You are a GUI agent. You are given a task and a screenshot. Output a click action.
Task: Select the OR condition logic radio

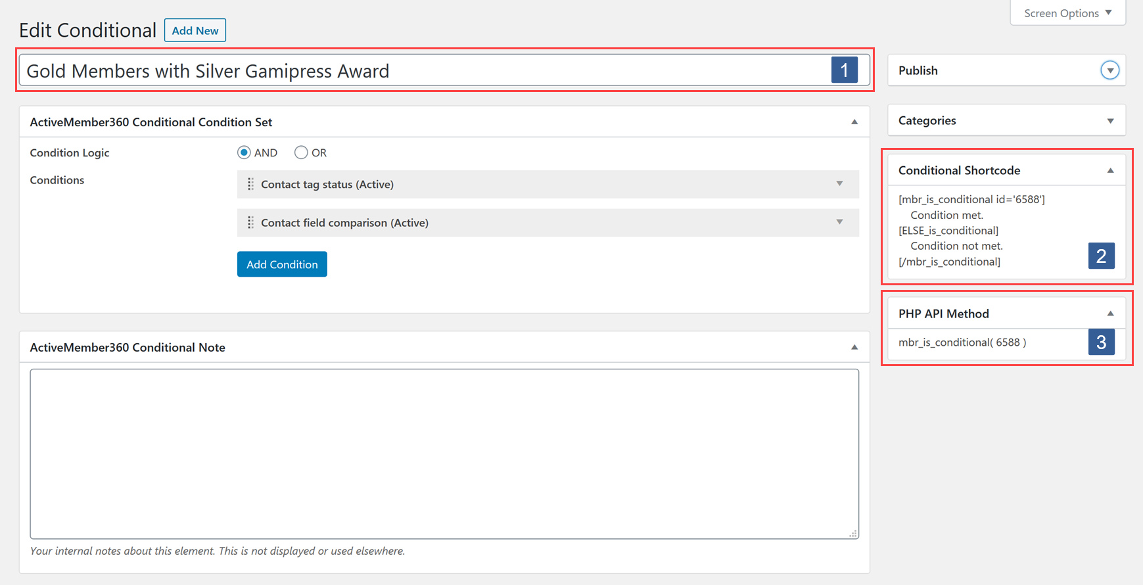click(x=301, y=152)
